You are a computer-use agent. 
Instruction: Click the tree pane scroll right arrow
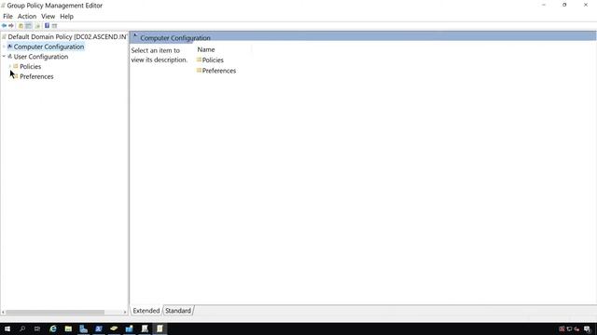pyautogui.click(x=124, y=313)
